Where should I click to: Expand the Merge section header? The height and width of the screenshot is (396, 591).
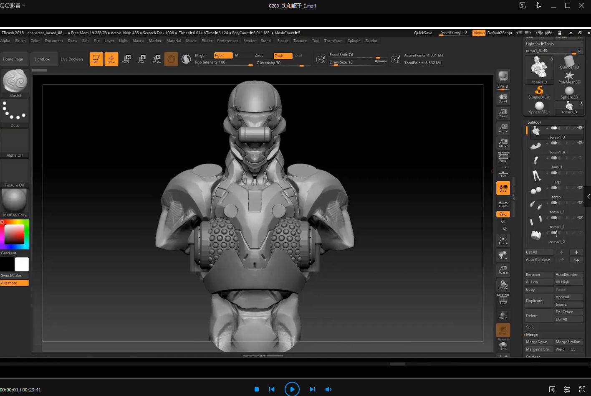[x=532, y=335]
